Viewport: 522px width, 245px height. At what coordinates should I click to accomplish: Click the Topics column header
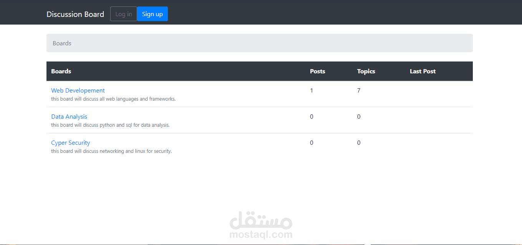tap(366, 71)
